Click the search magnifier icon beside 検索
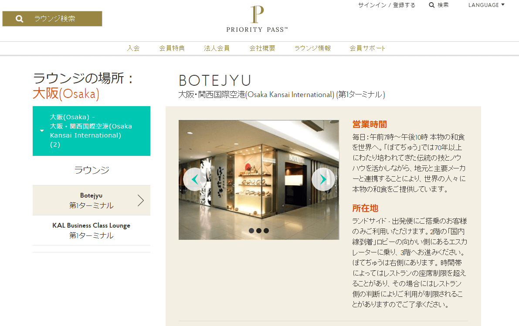The image size is (519, 326). tap(431, 5)
